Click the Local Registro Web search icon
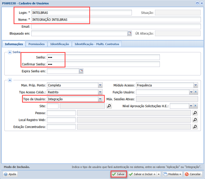 pyautogui.click(x=195, y=120)
